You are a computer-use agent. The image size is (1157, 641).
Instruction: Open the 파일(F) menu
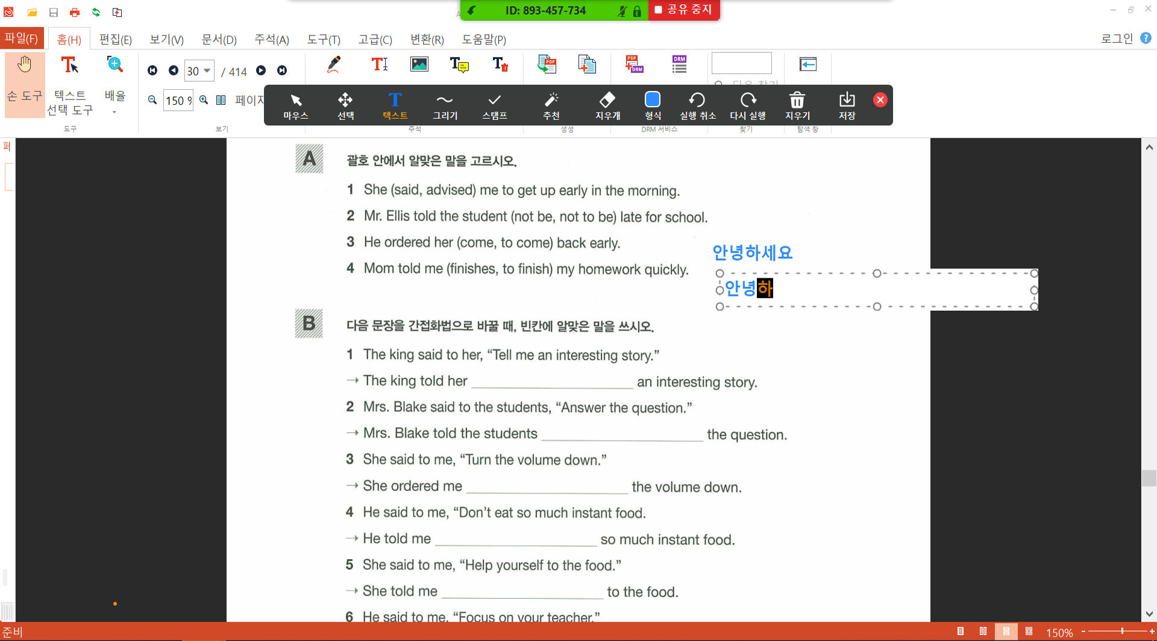point(22,39)
